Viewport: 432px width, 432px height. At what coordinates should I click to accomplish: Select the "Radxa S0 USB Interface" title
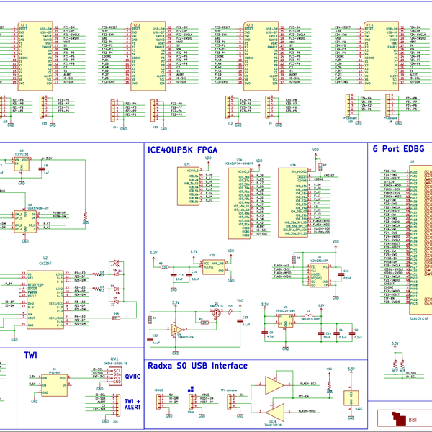pyautogui.click(x=197, y=366)
